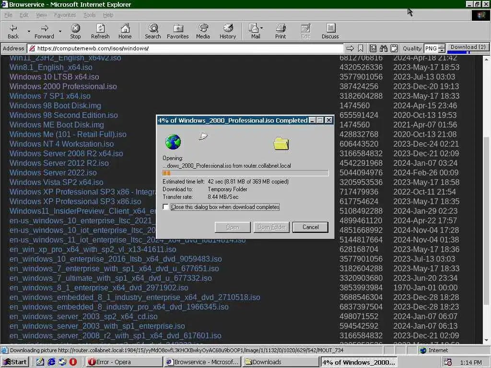The width and height of the screenshot is (491, 368).
Task: Click the download progress bar in dialog
Action: pyautogui.click(x=245, y=173)
